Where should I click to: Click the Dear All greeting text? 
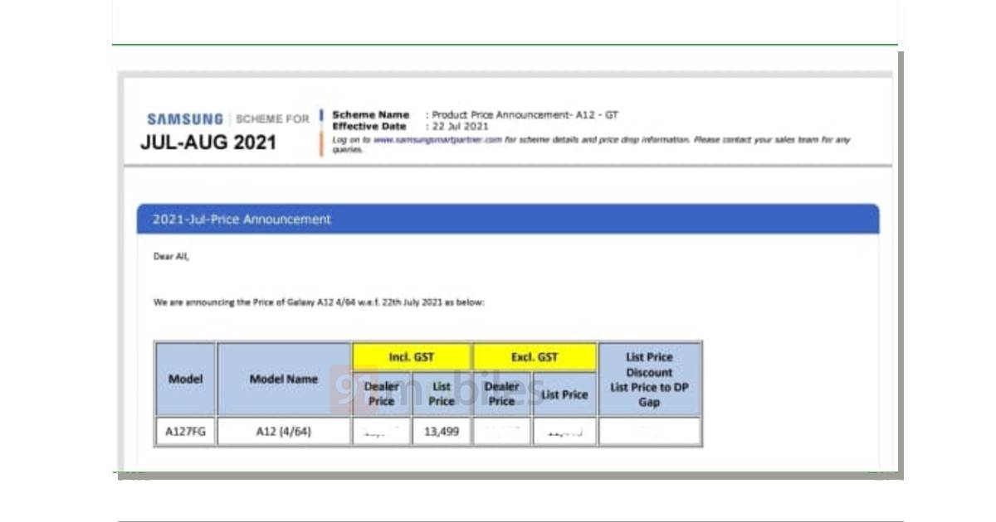point(171,257)
